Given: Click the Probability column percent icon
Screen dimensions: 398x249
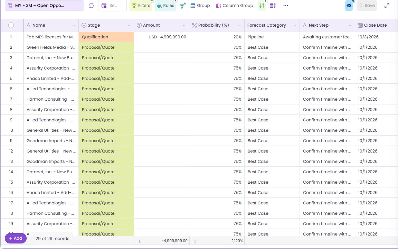Looking at the screenshot, I should pos(195,25).
